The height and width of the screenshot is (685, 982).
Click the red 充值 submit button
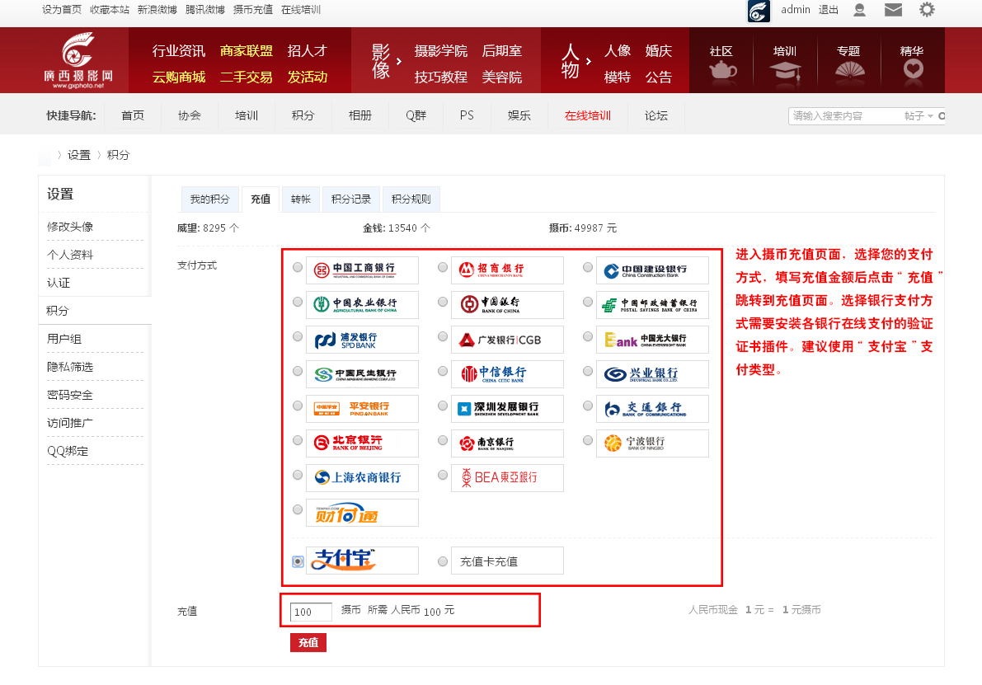308,642
